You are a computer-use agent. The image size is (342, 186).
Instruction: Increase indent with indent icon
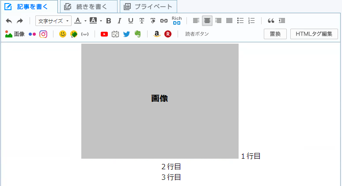pos(282,21)
